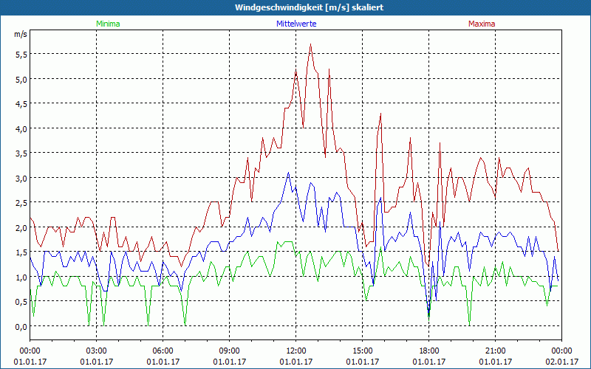The width and height of the screenshot is (591, 369).
Task: Click the 09:00 time axis label
Action: 230,351
